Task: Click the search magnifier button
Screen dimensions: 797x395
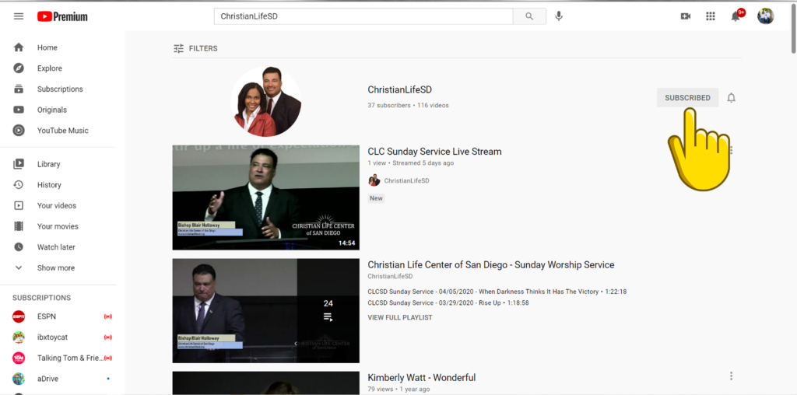Action: [529, 16]
